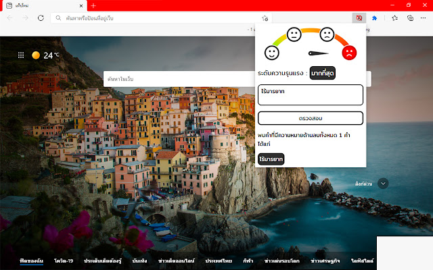Open the Favorites star list icon
This screenshot has height=270, width=433.
[x=394, y=18]
